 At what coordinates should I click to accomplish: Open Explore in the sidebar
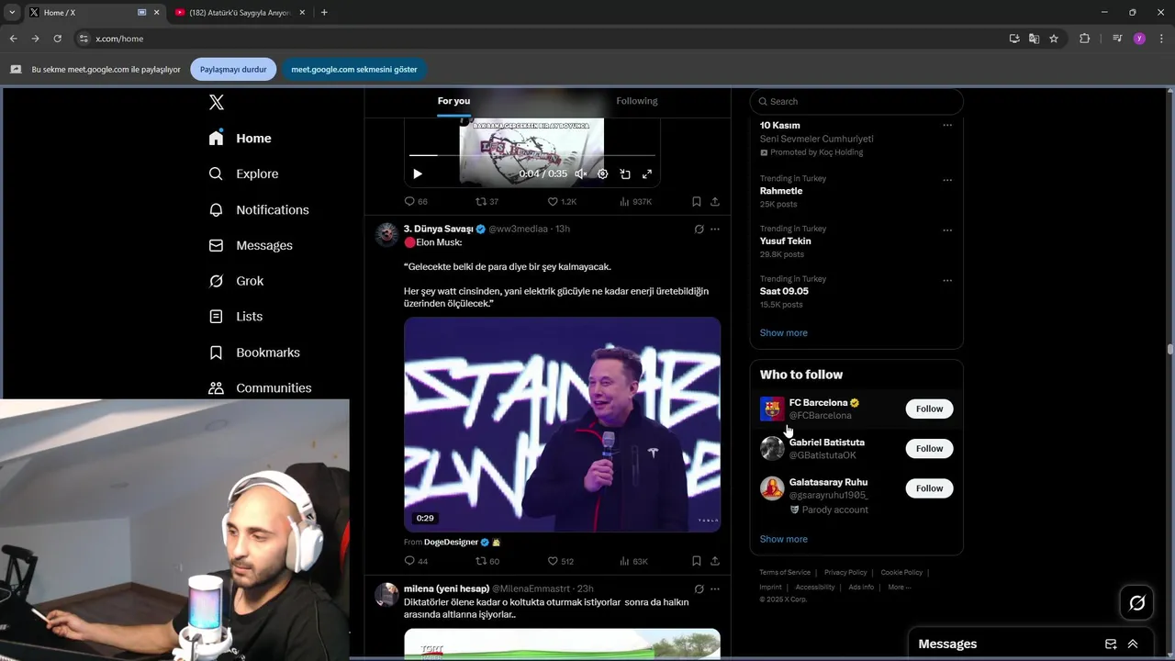point(243,174)
